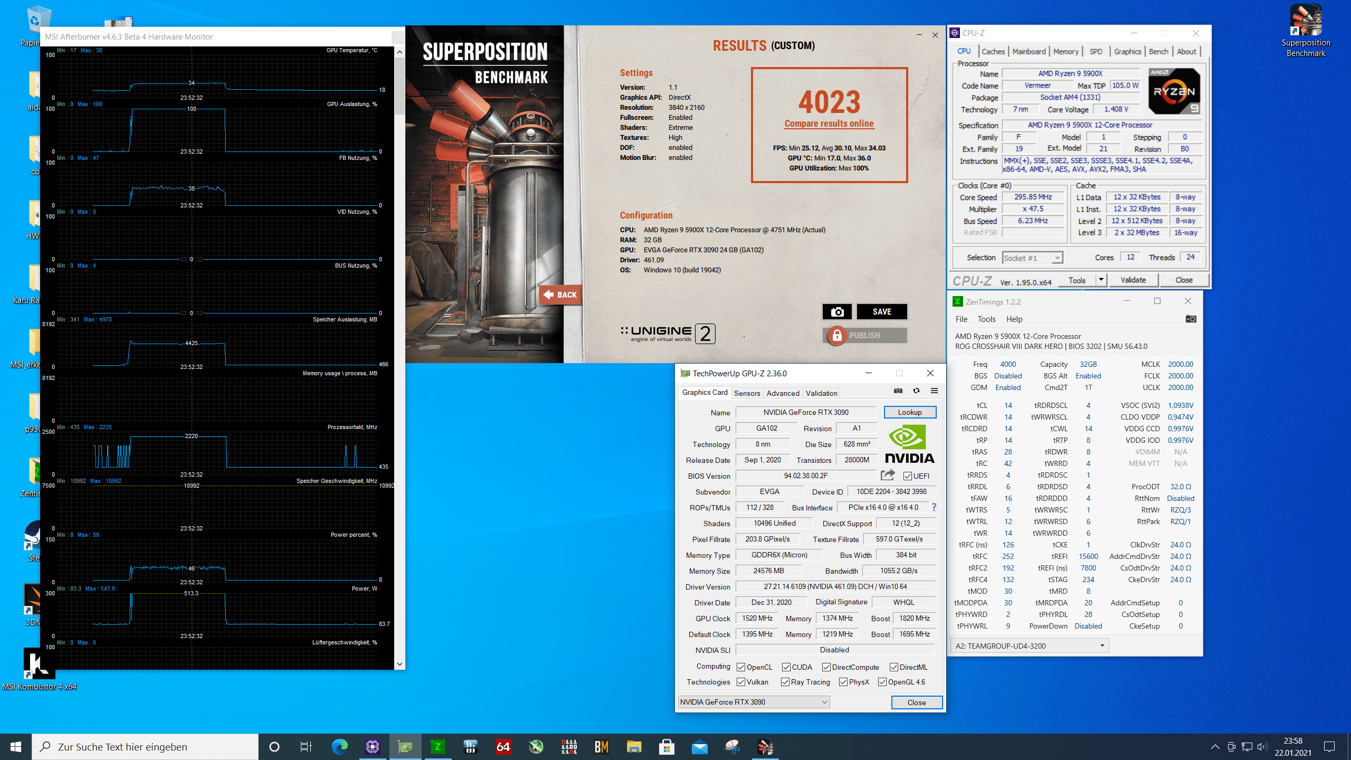Click GPU-Z refresh icon
Viewport: 1351px width, 760px height.
916,391
